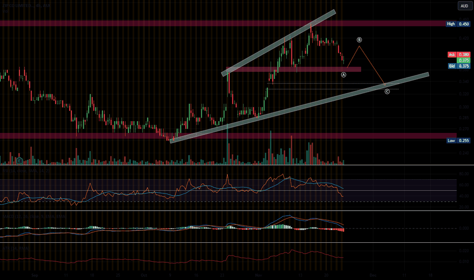Click the Oct label on the time axis

pos(143,275)
